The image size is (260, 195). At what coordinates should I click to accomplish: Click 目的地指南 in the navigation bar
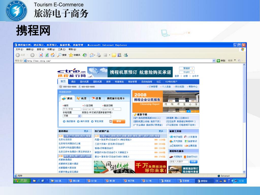tap(147, 82)
